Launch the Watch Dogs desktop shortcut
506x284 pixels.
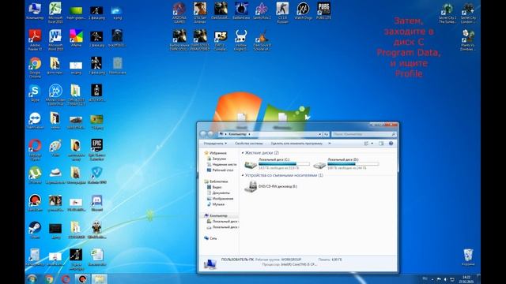[x=303, y=11]
